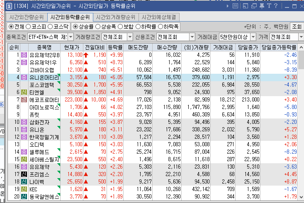Click the +8.87 value in 나이벡 row

tap(290, 182)
